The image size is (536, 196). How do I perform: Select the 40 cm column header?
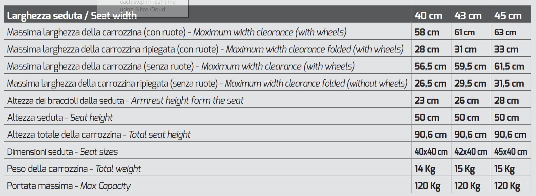pos(428,16)
